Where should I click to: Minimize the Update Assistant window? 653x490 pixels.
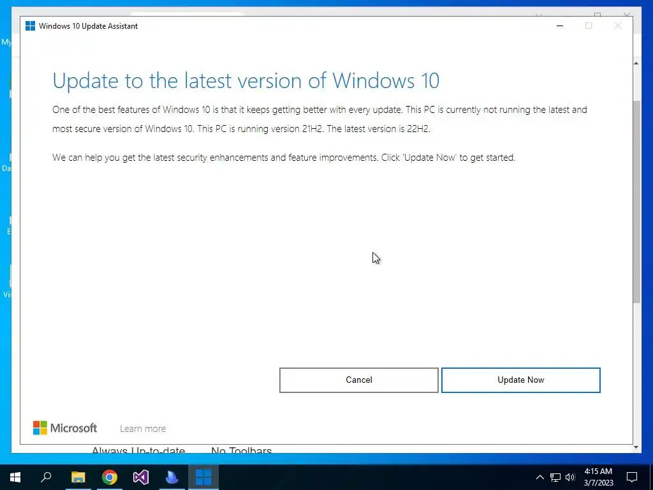click(x=560, y=26)
